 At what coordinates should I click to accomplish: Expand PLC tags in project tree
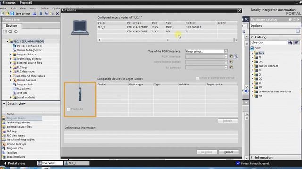(x=11, y=67)
